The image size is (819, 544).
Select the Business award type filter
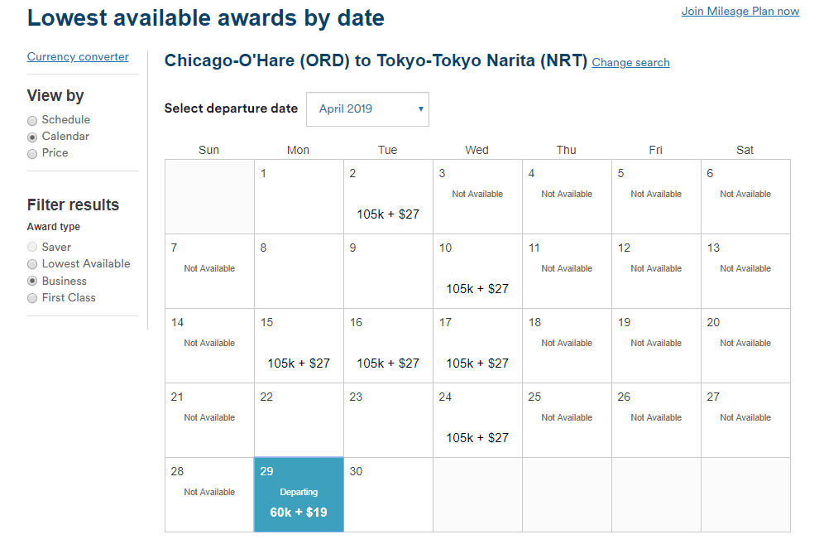coord(31,281)
